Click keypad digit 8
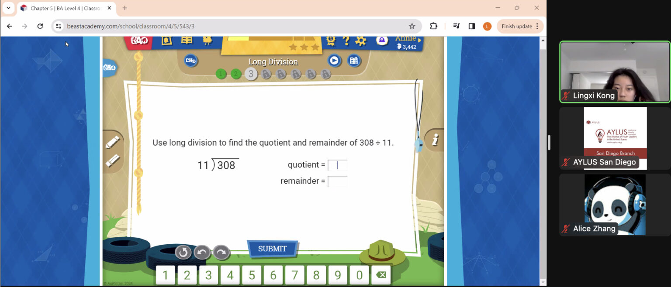Screen dimensions: 671x287 (316, 275)
